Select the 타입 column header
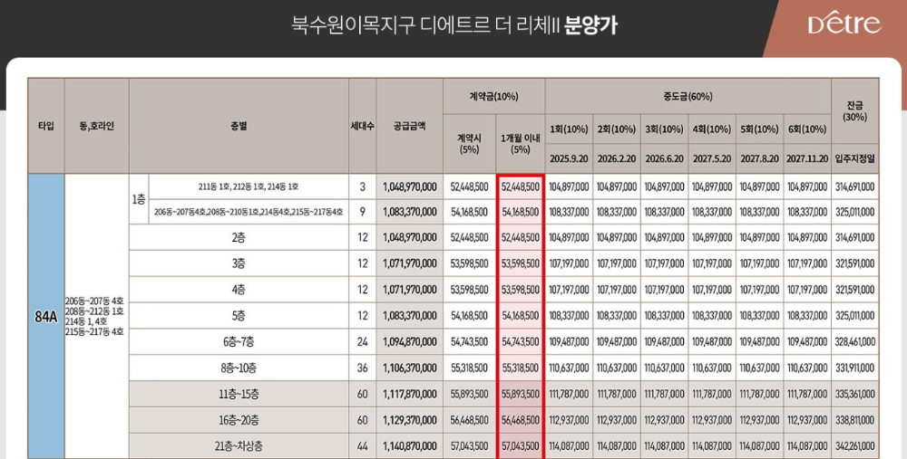 pyautogui.click(x=46, y=126)
